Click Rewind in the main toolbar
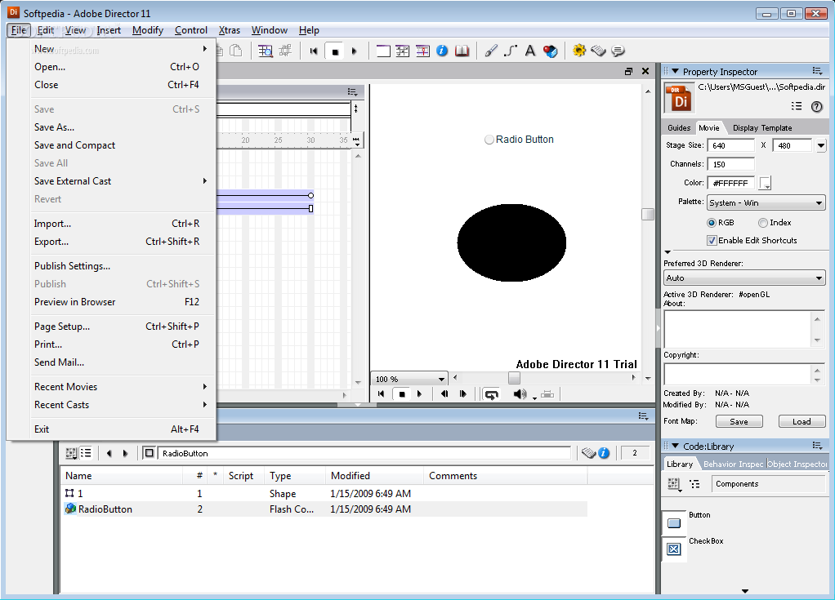The width and height of the screenshot is (835, 600). pyautogui.click(x=314, y=51)
